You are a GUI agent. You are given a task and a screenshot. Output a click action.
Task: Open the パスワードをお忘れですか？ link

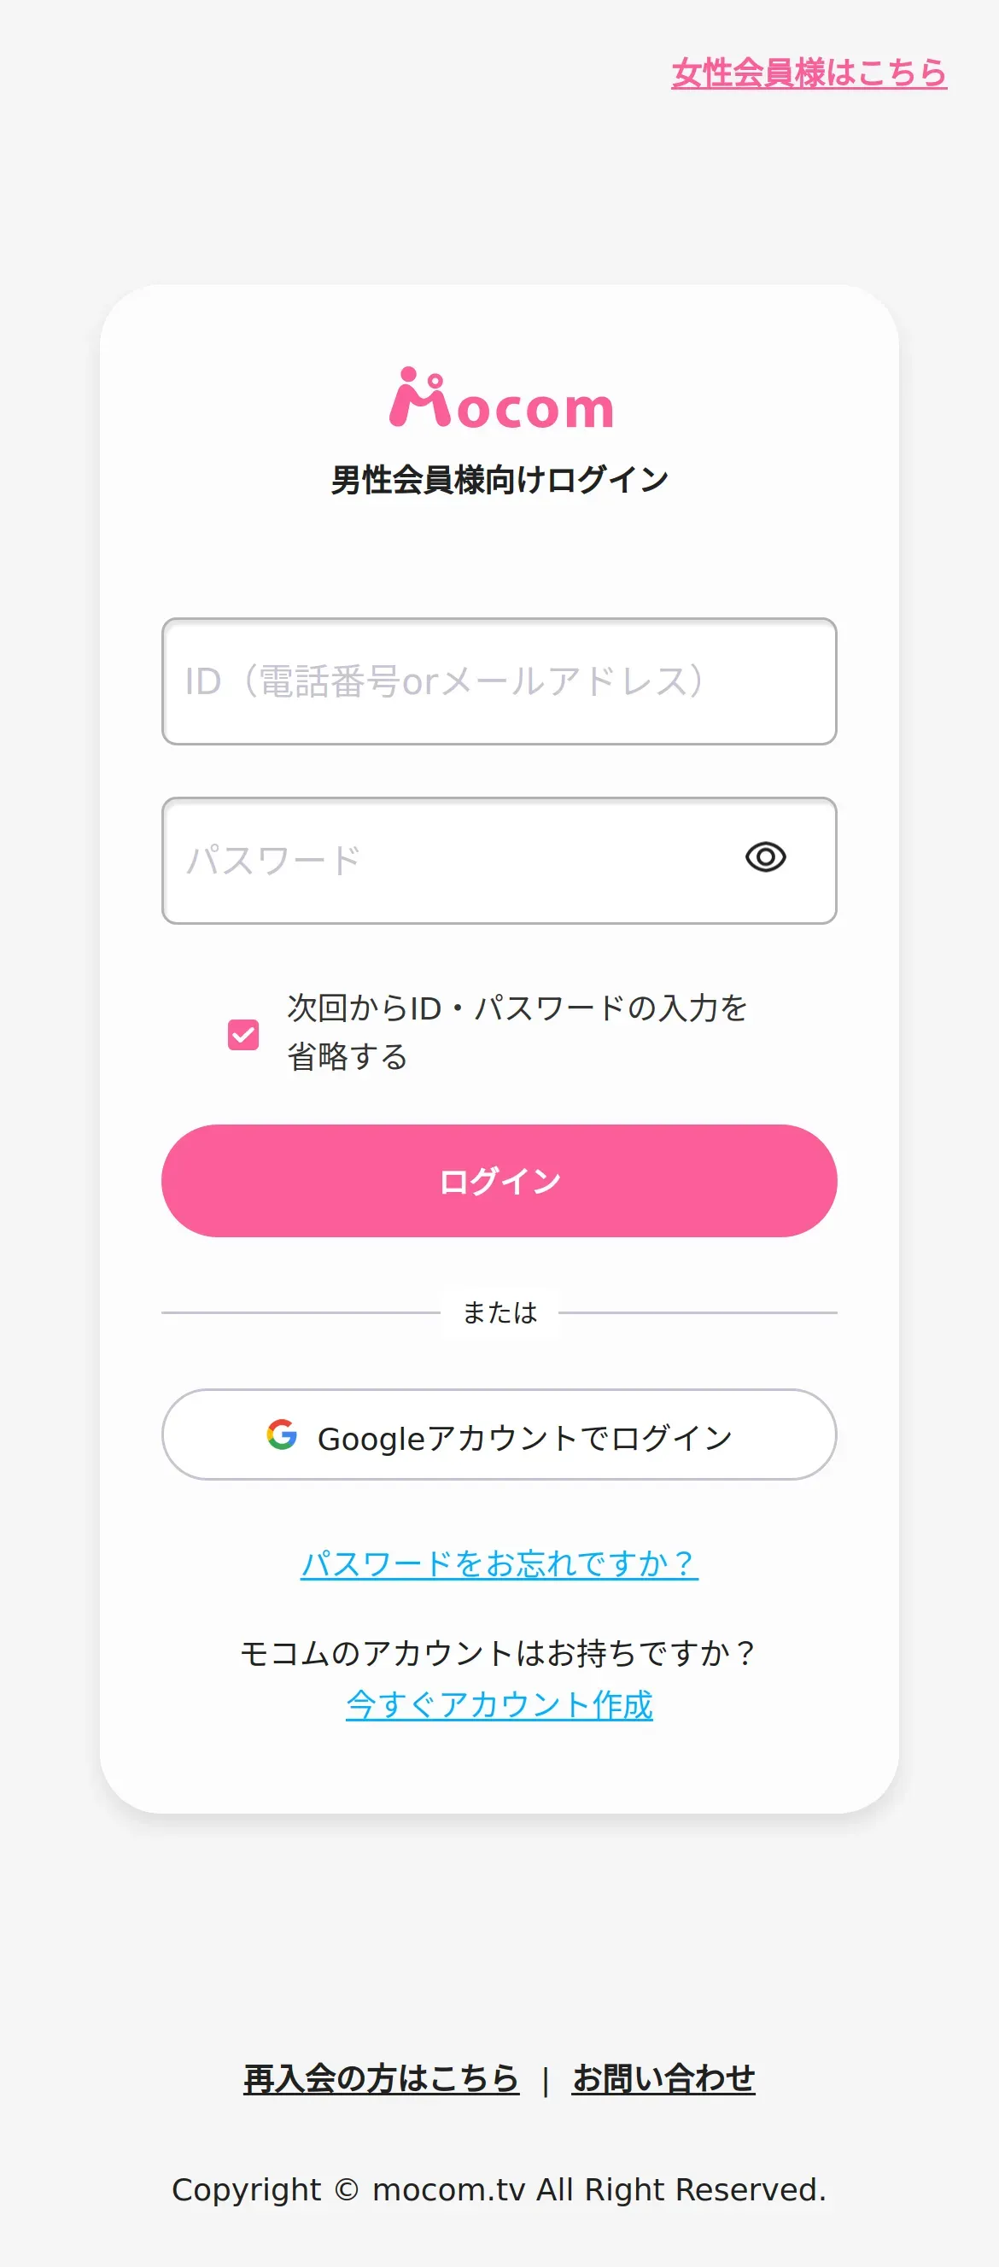coord(499,1563)
